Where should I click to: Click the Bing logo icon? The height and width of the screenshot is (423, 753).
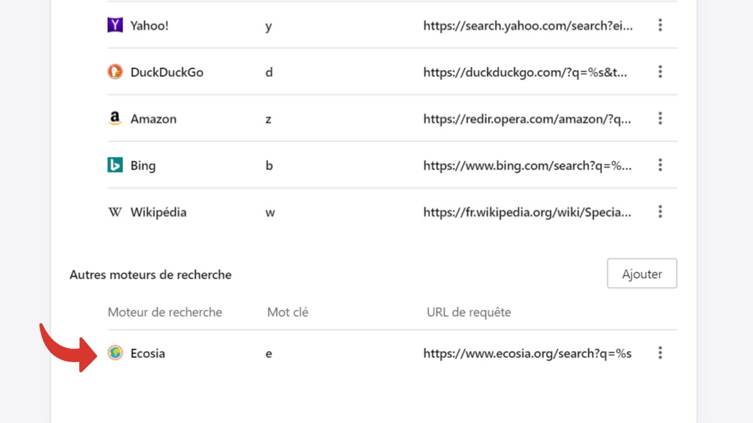pos(115,165)
